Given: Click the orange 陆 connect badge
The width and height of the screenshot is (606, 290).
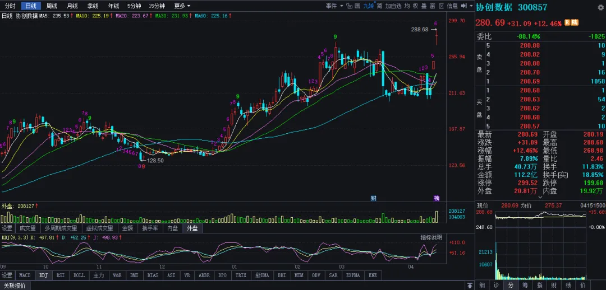Looking at the screenshot, I should click(x=575, y=22).
